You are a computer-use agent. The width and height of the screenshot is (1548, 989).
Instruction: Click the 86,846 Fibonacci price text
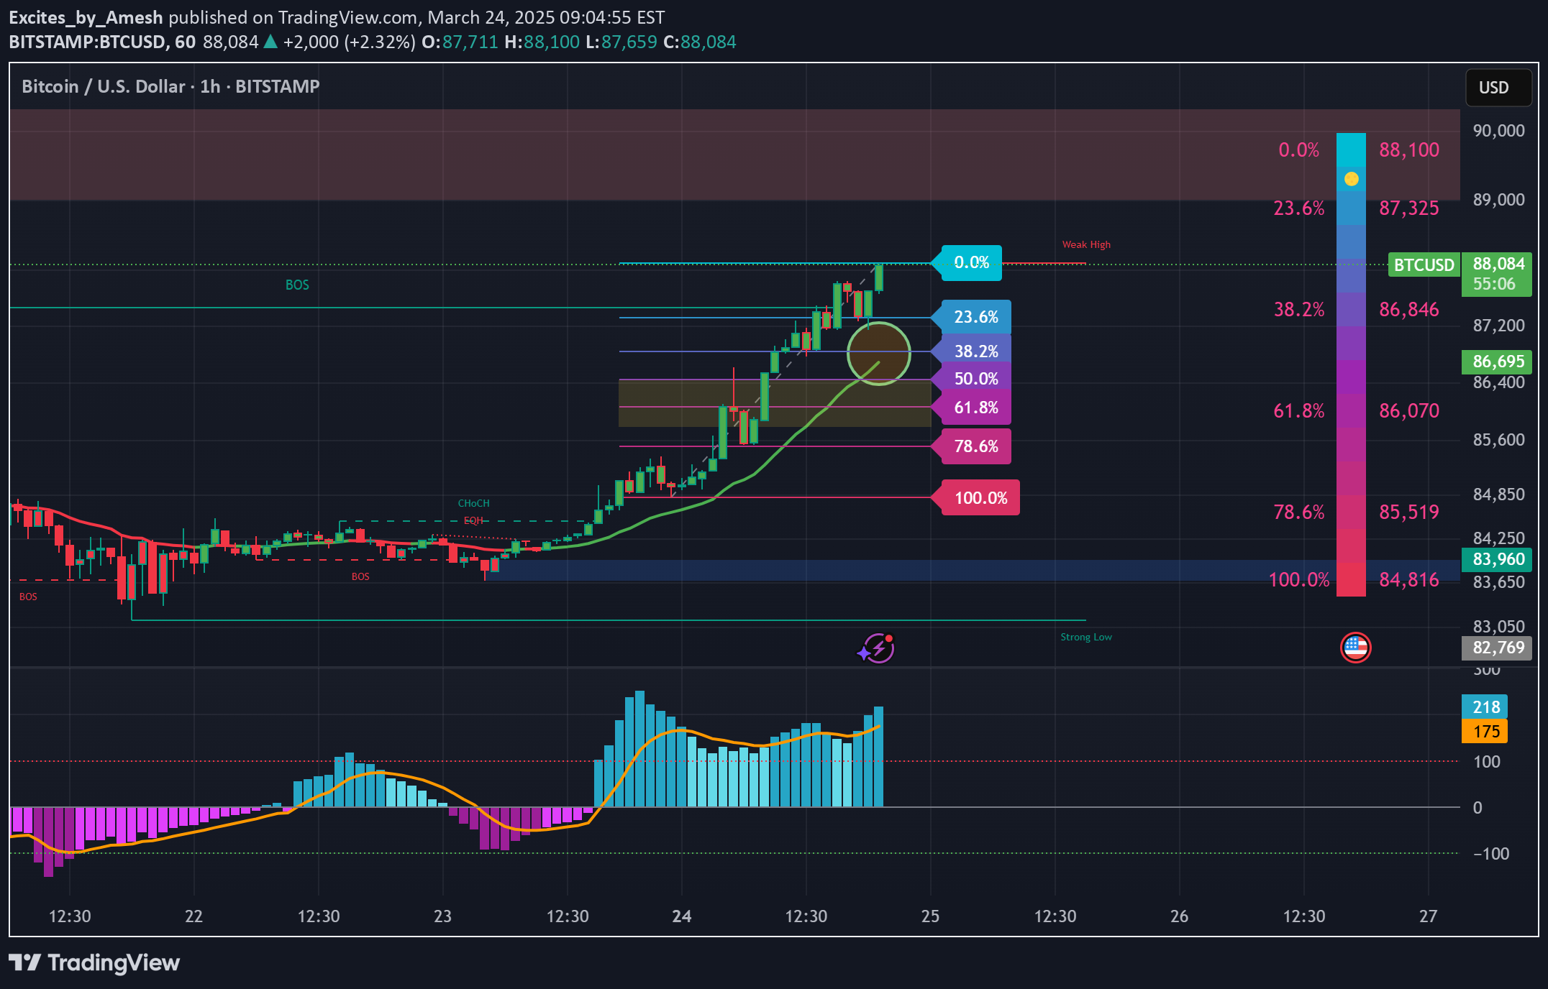tap(1409, 310)
